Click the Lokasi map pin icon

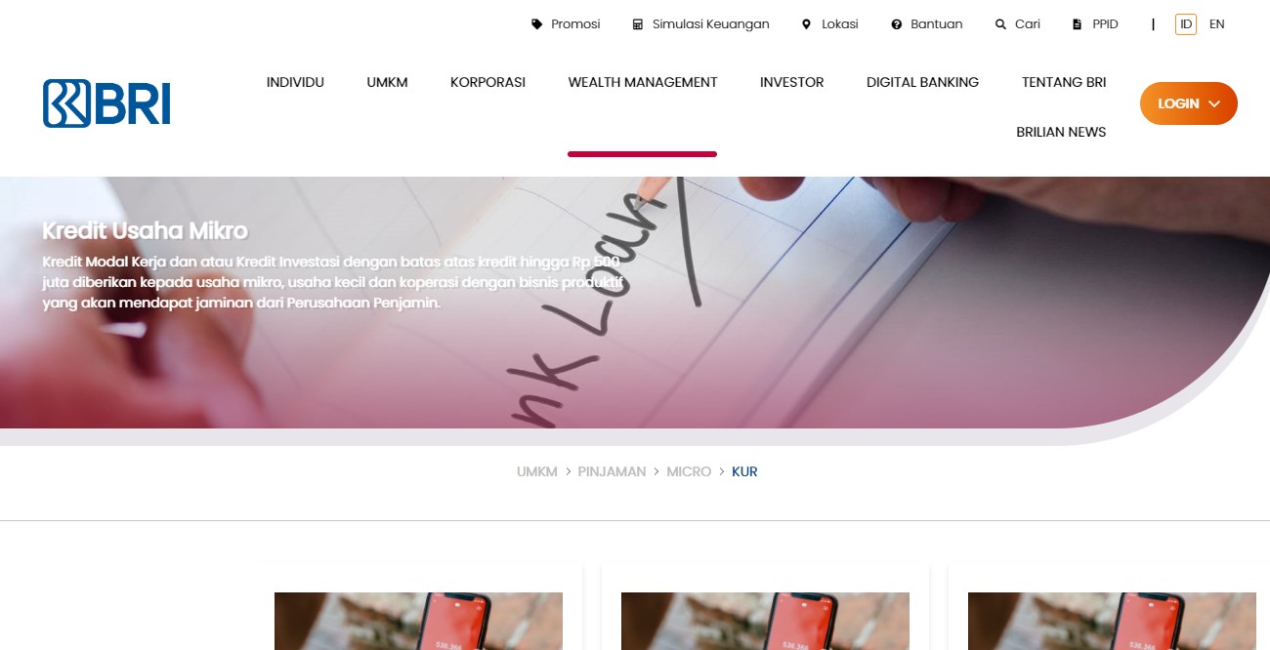tap(806, 24)
